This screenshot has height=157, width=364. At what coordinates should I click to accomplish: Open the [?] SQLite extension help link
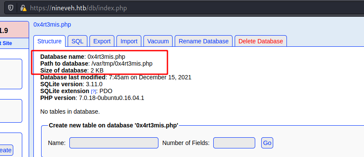point(93,91)
